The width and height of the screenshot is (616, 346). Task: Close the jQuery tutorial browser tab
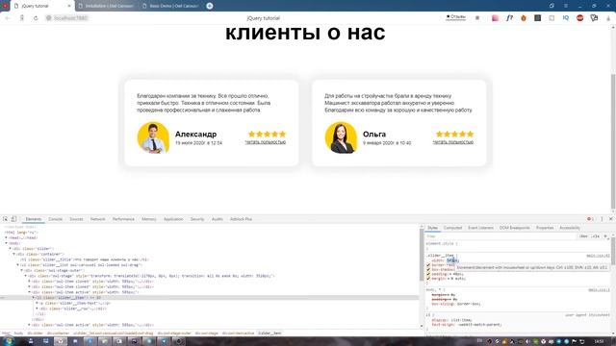[69, 6]
